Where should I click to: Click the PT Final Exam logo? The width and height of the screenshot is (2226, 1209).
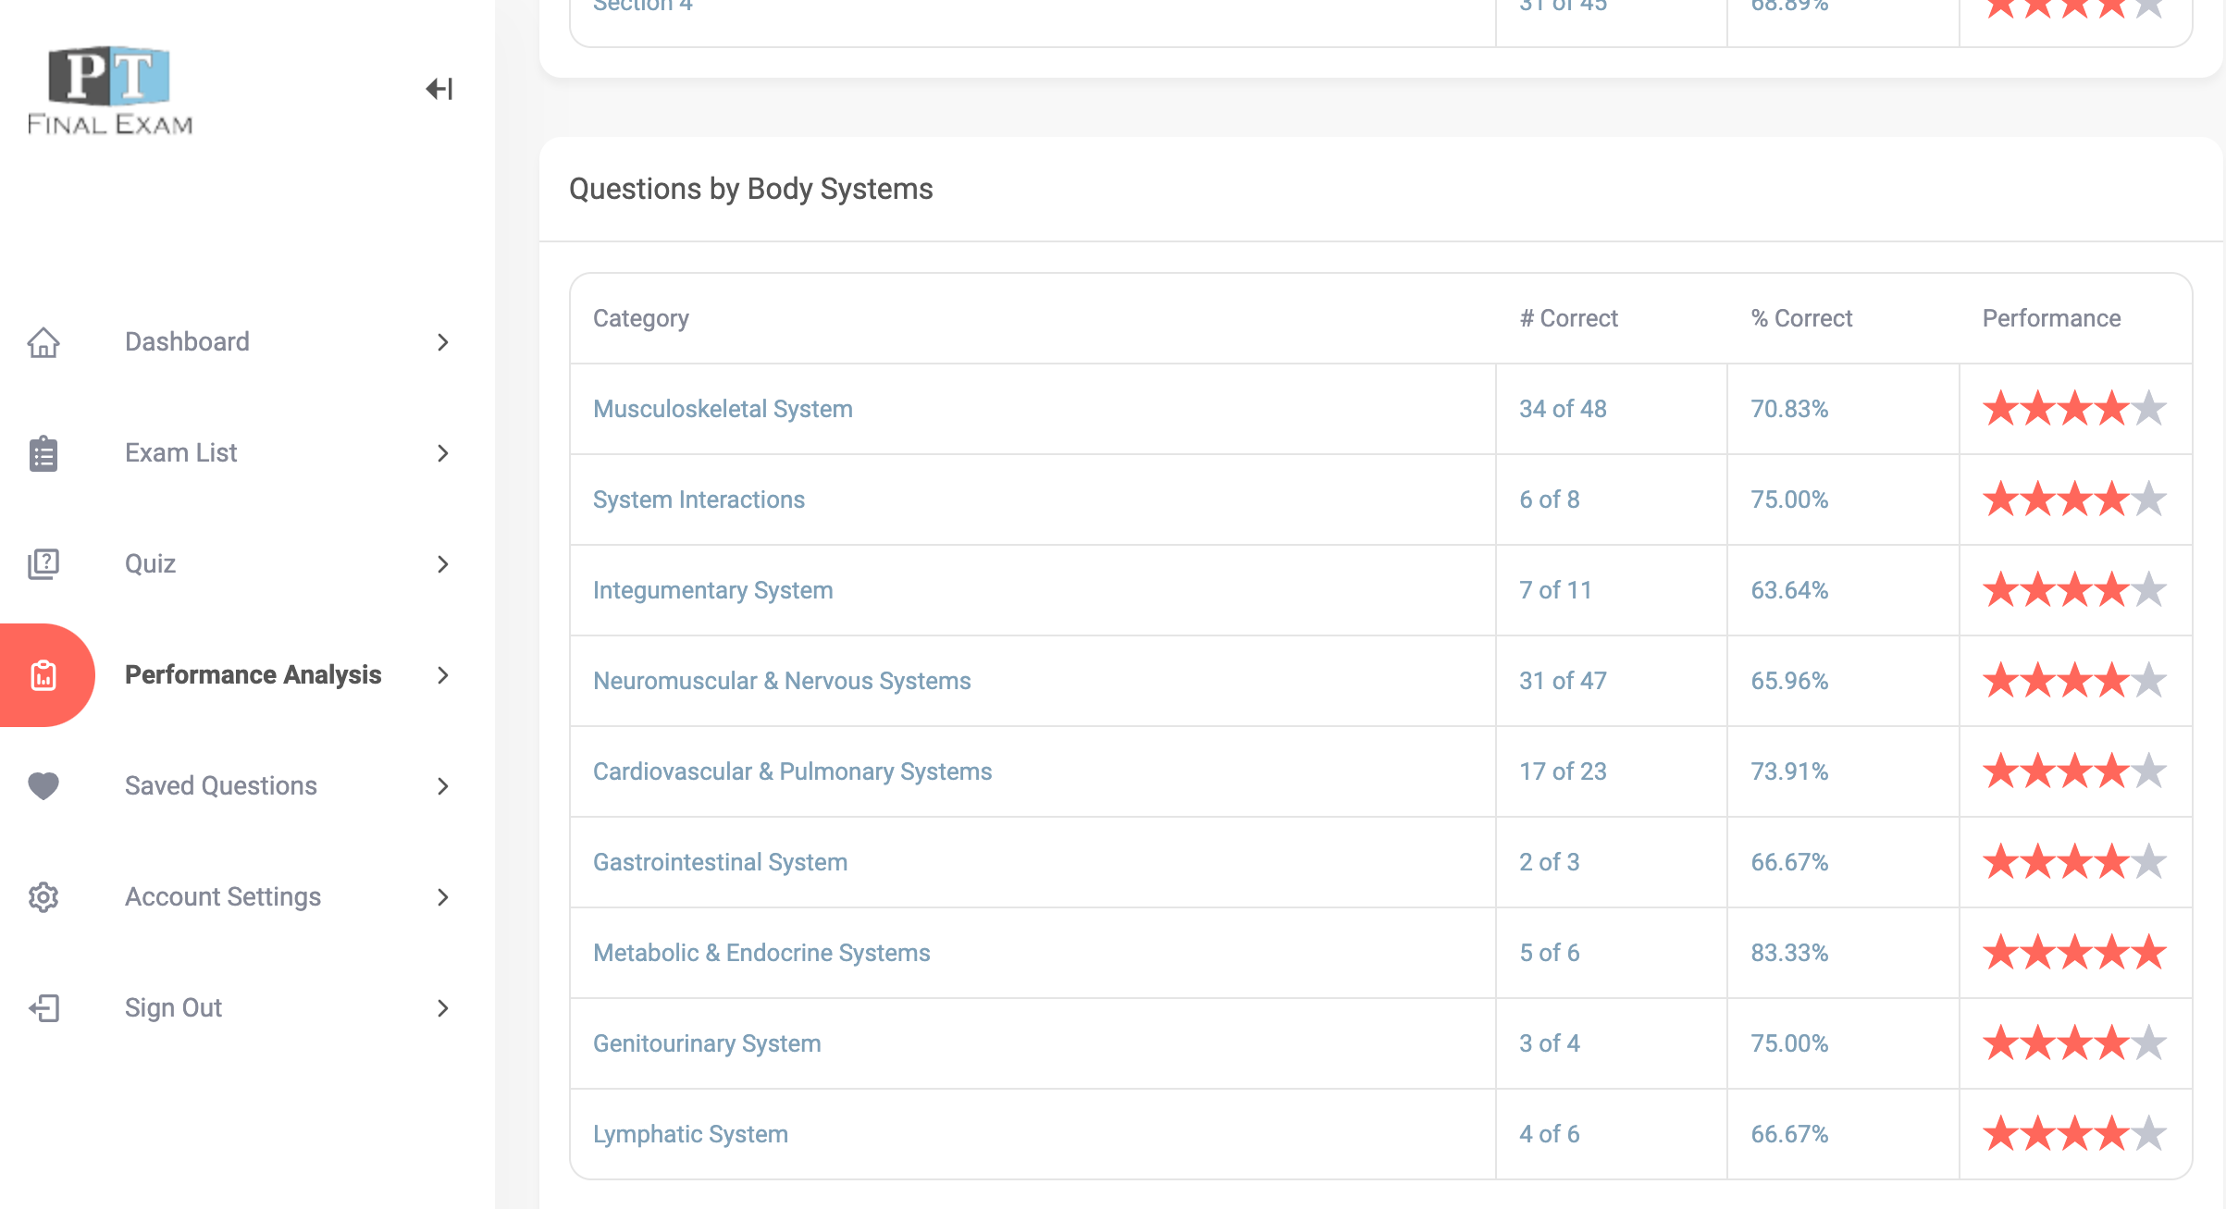coord(110,90)
